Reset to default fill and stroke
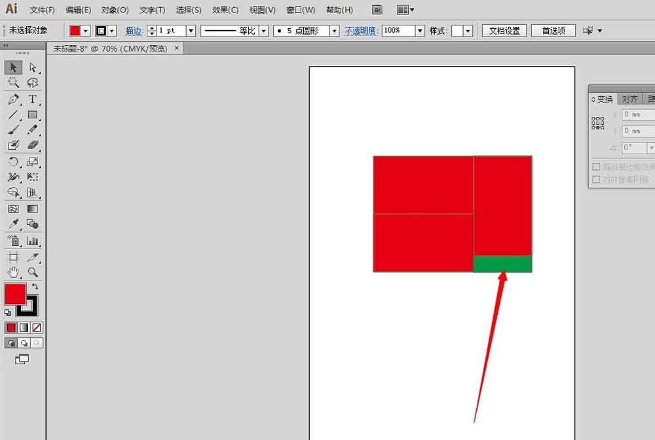 (7, 312)
